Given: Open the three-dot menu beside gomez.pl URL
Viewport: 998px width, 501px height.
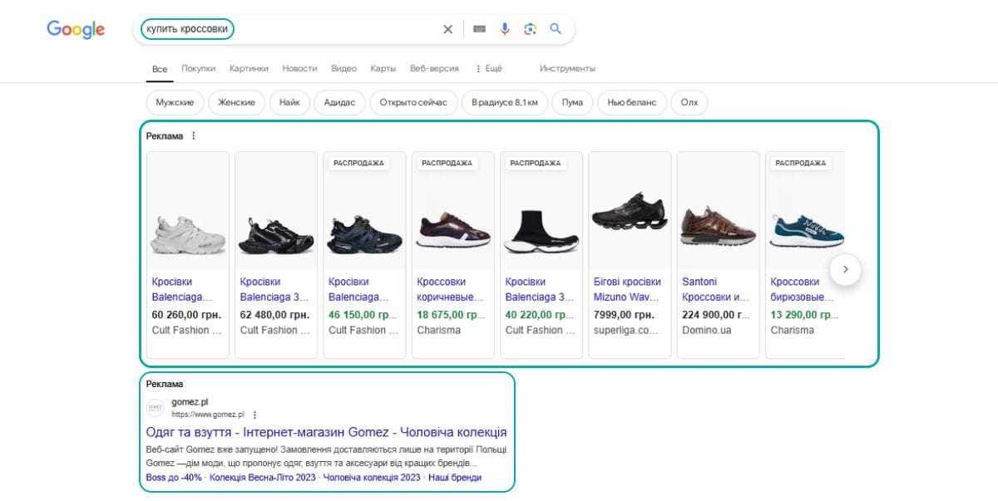Looking at the screenshot, I should coord(254,415).
